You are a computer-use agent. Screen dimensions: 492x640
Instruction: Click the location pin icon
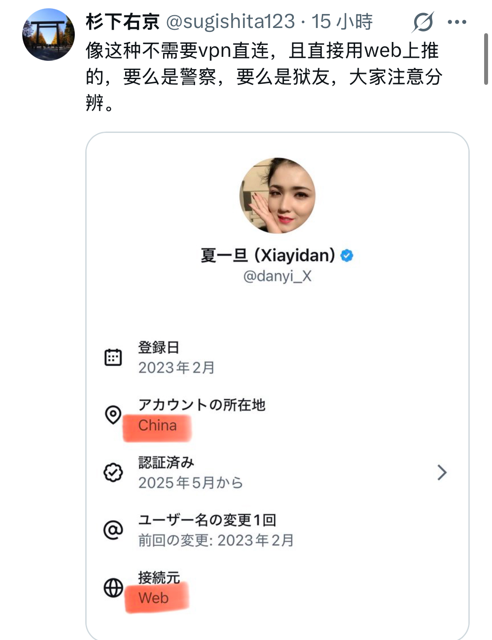pyautogui.click(x=113, y=414)
